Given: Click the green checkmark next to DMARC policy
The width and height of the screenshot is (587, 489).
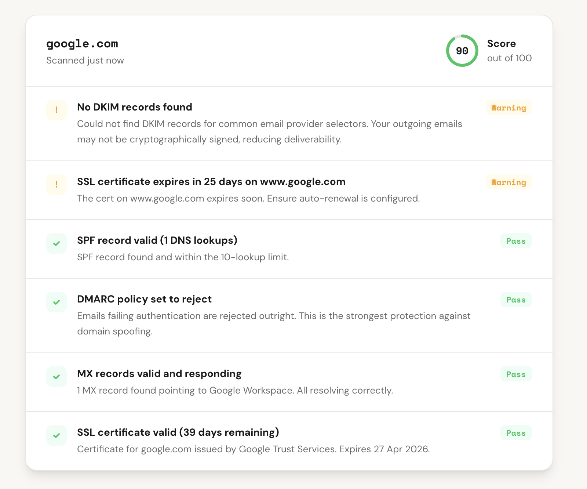Looking at the screenshot, I should point(56,302).
